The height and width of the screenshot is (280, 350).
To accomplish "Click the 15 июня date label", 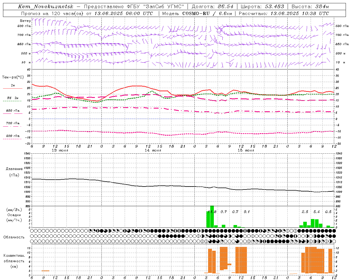I will [x=246, y=150].
